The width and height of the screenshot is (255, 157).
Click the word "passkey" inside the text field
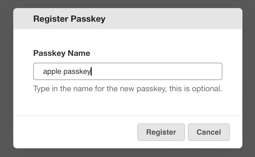[77, 72]
